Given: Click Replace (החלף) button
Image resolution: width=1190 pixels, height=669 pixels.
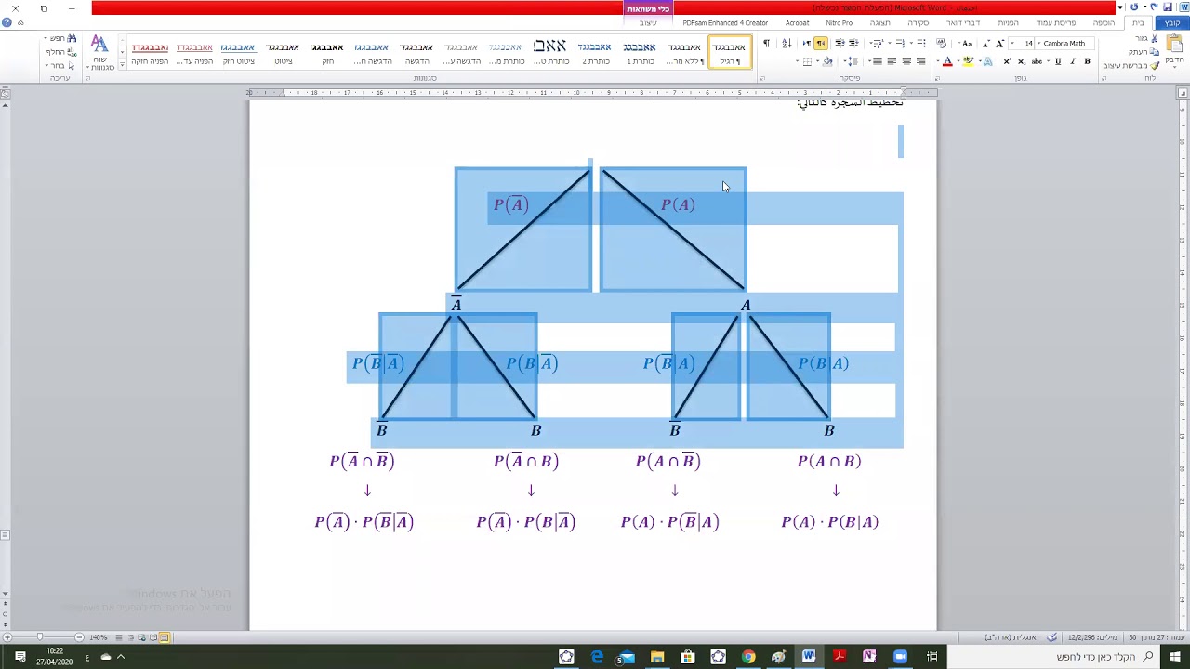Looking at the screenshot, I should coord(61,52).
